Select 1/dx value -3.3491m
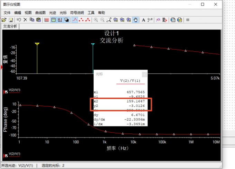This screenshot has height=169, width=235. click(x=135, y=124)
